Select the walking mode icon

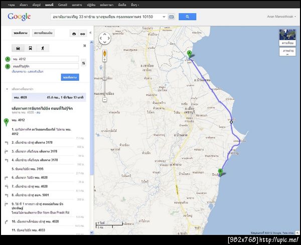43,48
